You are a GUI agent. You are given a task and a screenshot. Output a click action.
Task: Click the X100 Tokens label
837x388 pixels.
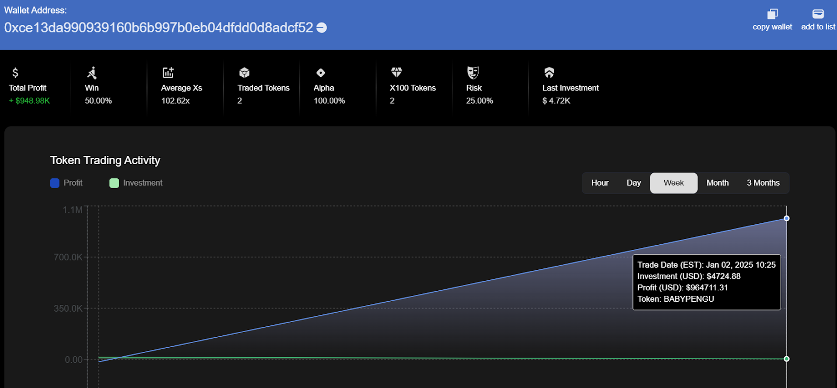[x=413, y=88]
